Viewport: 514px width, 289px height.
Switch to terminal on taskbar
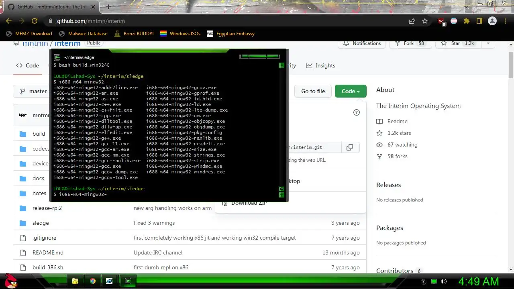(x=128, y=281)
